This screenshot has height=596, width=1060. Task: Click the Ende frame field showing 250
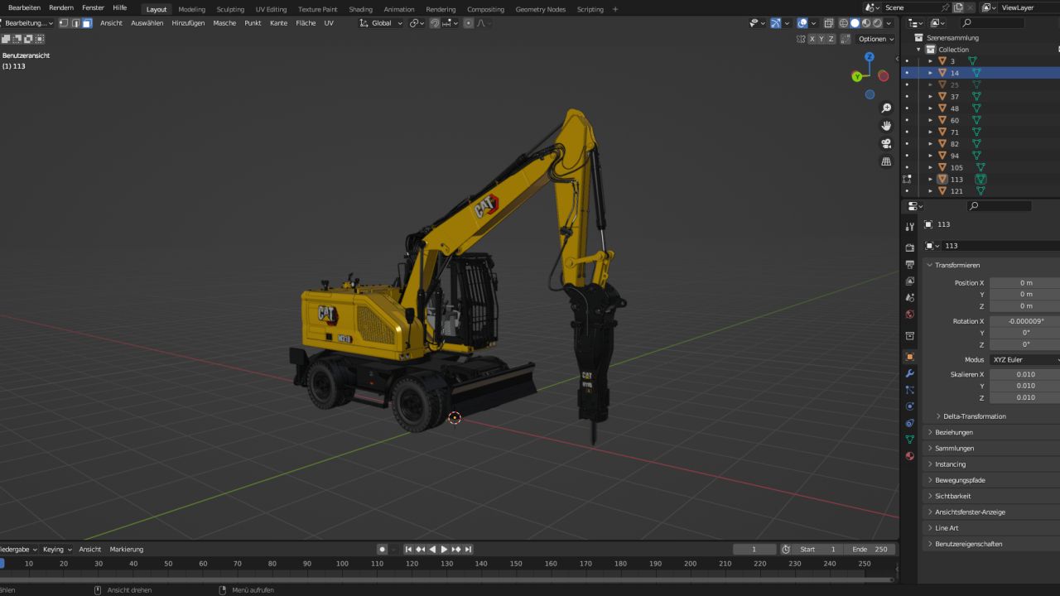[x=871, y=549]
